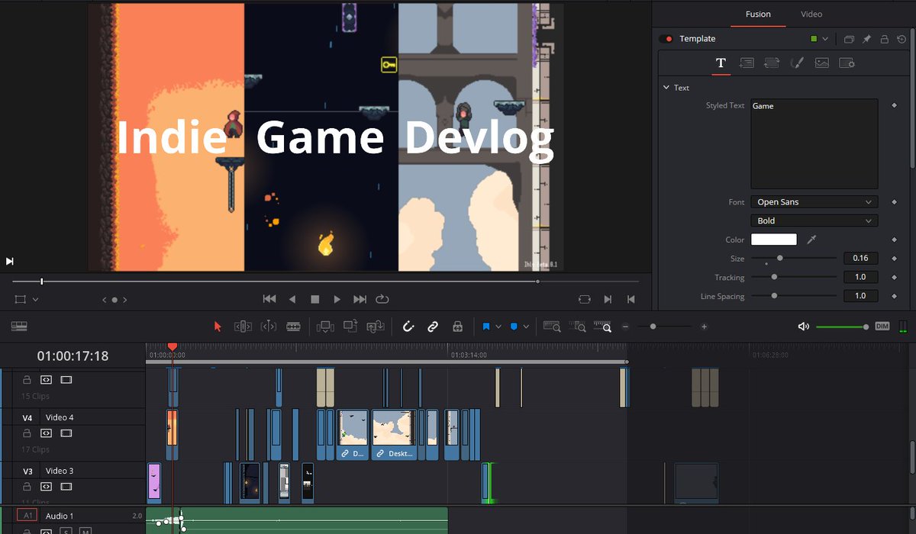Click the V4 destination control
The height and width of the screenshot is (534, 916).
click(x=27, y=418)
